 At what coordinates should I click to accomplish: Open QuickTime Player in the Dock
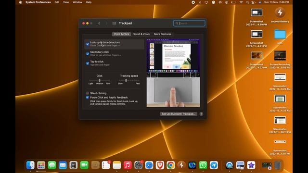point(230,165)
